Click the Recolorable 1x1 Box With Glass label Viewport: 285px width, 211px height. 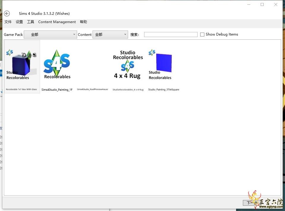21,89
